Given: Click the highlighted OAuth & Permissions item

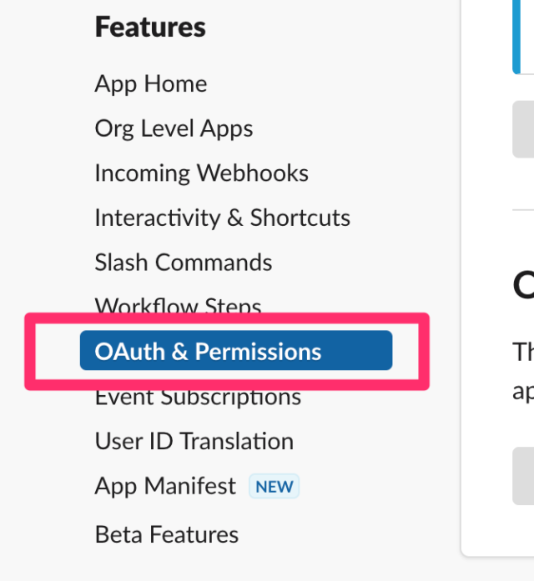Looking at the screenshot, I should point(236,351).
